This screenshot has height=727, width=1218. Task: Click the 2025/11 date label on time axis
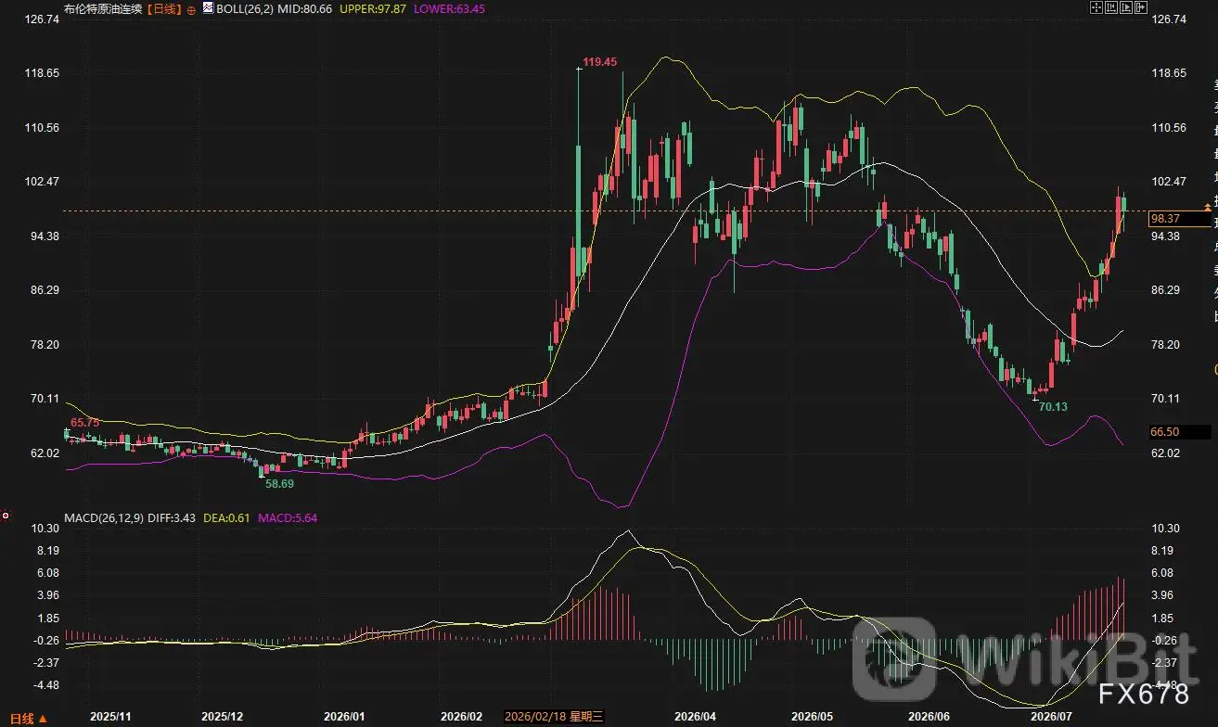(111, 717)
